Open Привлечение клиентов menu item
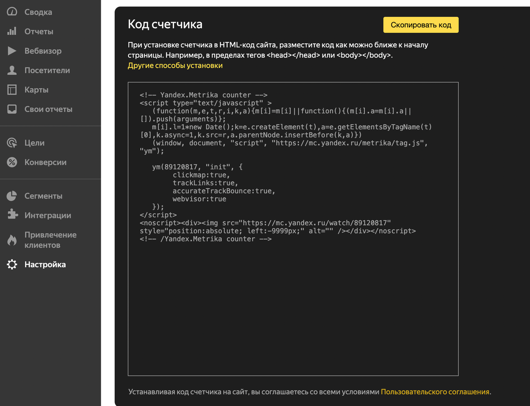Viewport: 530px width, 406px height. (50, 240)
